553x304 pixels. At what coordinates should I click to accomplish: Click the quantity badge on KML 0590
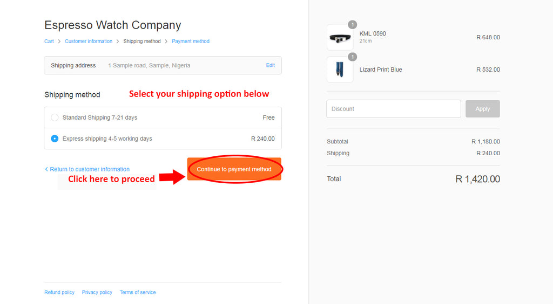(x=352, y=25)
